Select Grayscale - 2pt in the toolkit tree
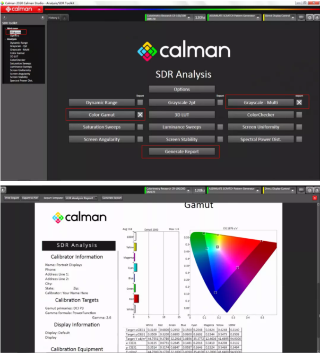The height and width of the screenshot is (353, 320). (18, 46)
